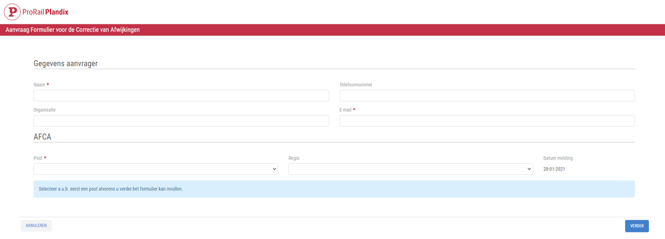Click the blue 'Selecteer a.u.b. eerst een post' message
The image size is (665, 239).
[334, 189]
